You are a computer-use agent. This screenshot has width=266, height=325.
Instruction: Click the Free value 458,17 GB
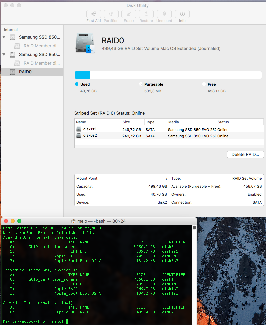click(x=217, y=91)
